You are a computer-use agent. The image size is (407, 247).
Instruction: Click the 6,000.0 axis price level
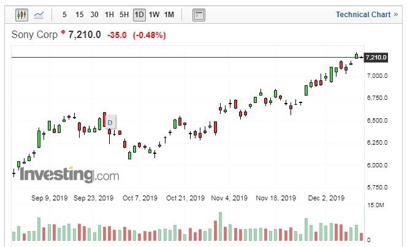[377, 165]
